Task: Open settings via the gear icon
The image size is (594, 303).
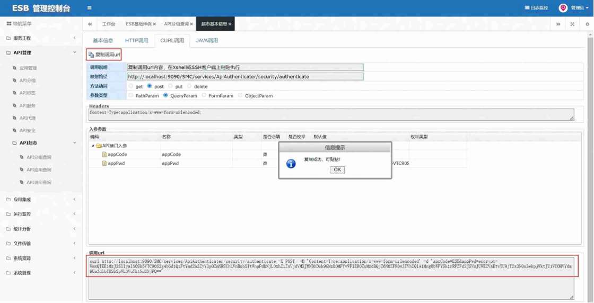Action: 587,24
